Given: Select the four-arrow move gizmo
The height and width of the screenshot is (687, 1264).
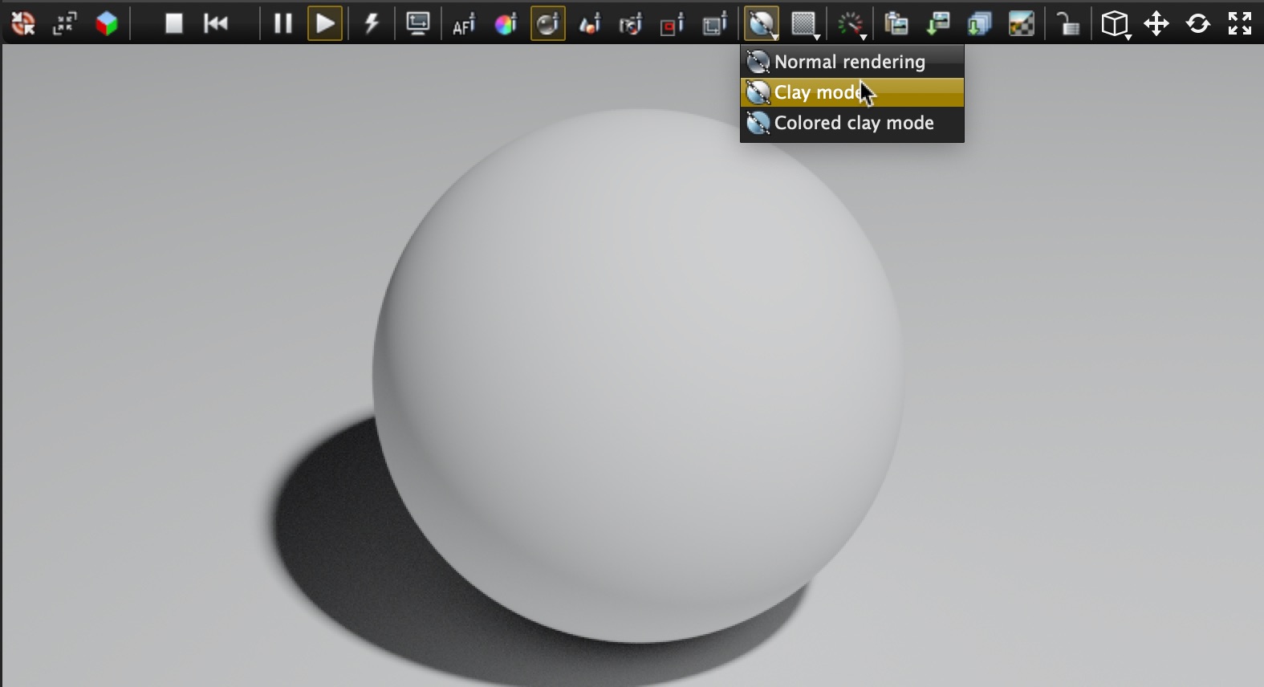Looking at the screenshot, I should coord(1156,23).
